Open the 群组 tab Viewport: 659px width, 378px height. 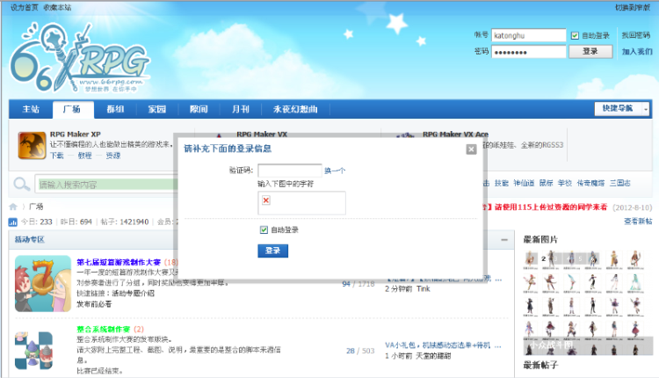tap(115, 109)
